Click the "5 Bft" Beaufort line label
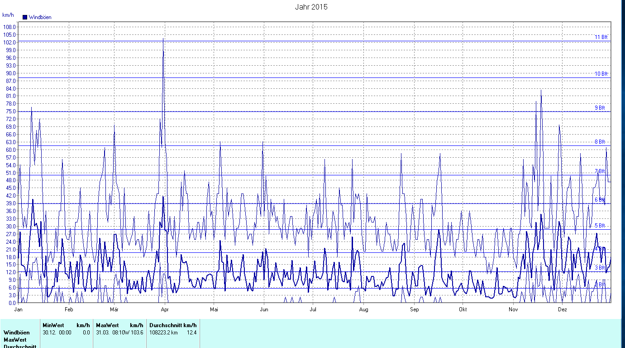The height and width of the screenshot is (348, 625). (x=600, y=226)
